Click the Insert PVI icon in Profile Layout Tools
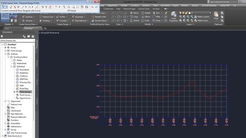This screenshot has width=246, height=138. [x=11, y=7]
